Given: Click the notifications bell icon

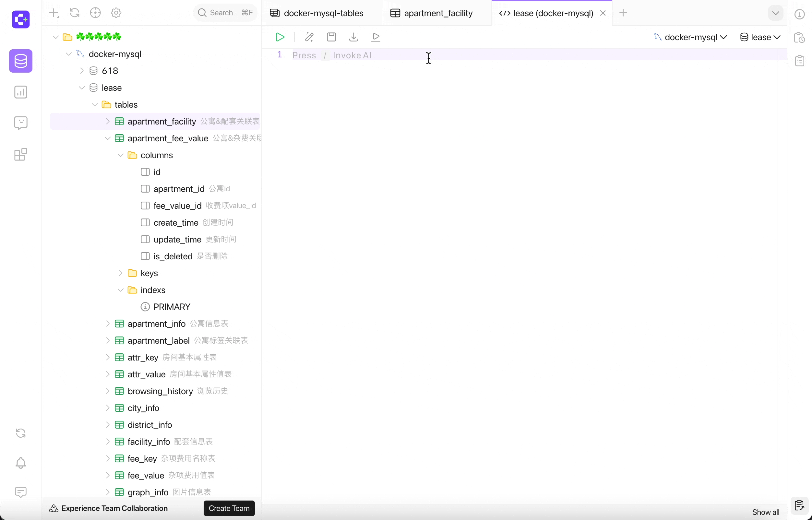Looking at the screenshot, I should pyautogui.click(x=21, y=463).
